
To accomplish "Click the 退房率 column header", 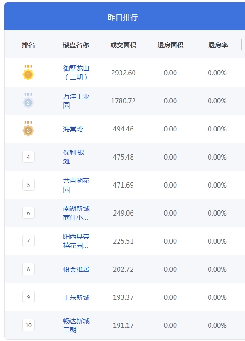I will click(218, 45).
